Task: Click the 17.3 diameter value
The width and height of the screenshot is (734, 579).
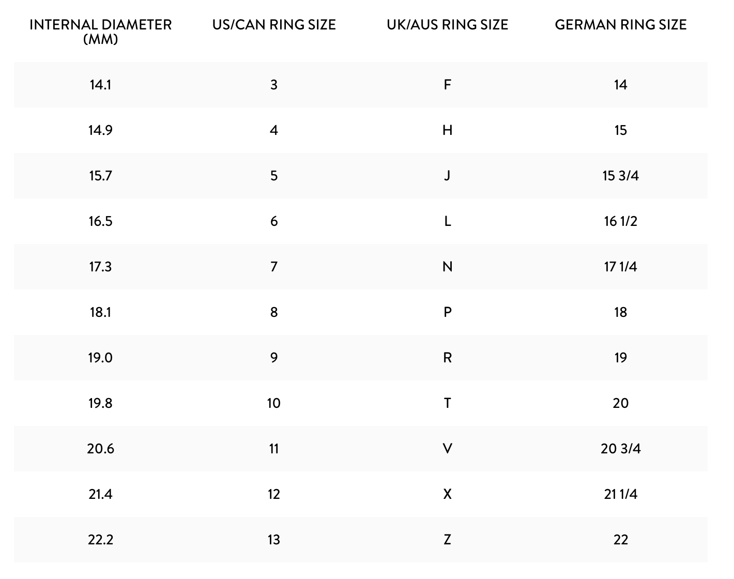Action: tap(100, 267)
